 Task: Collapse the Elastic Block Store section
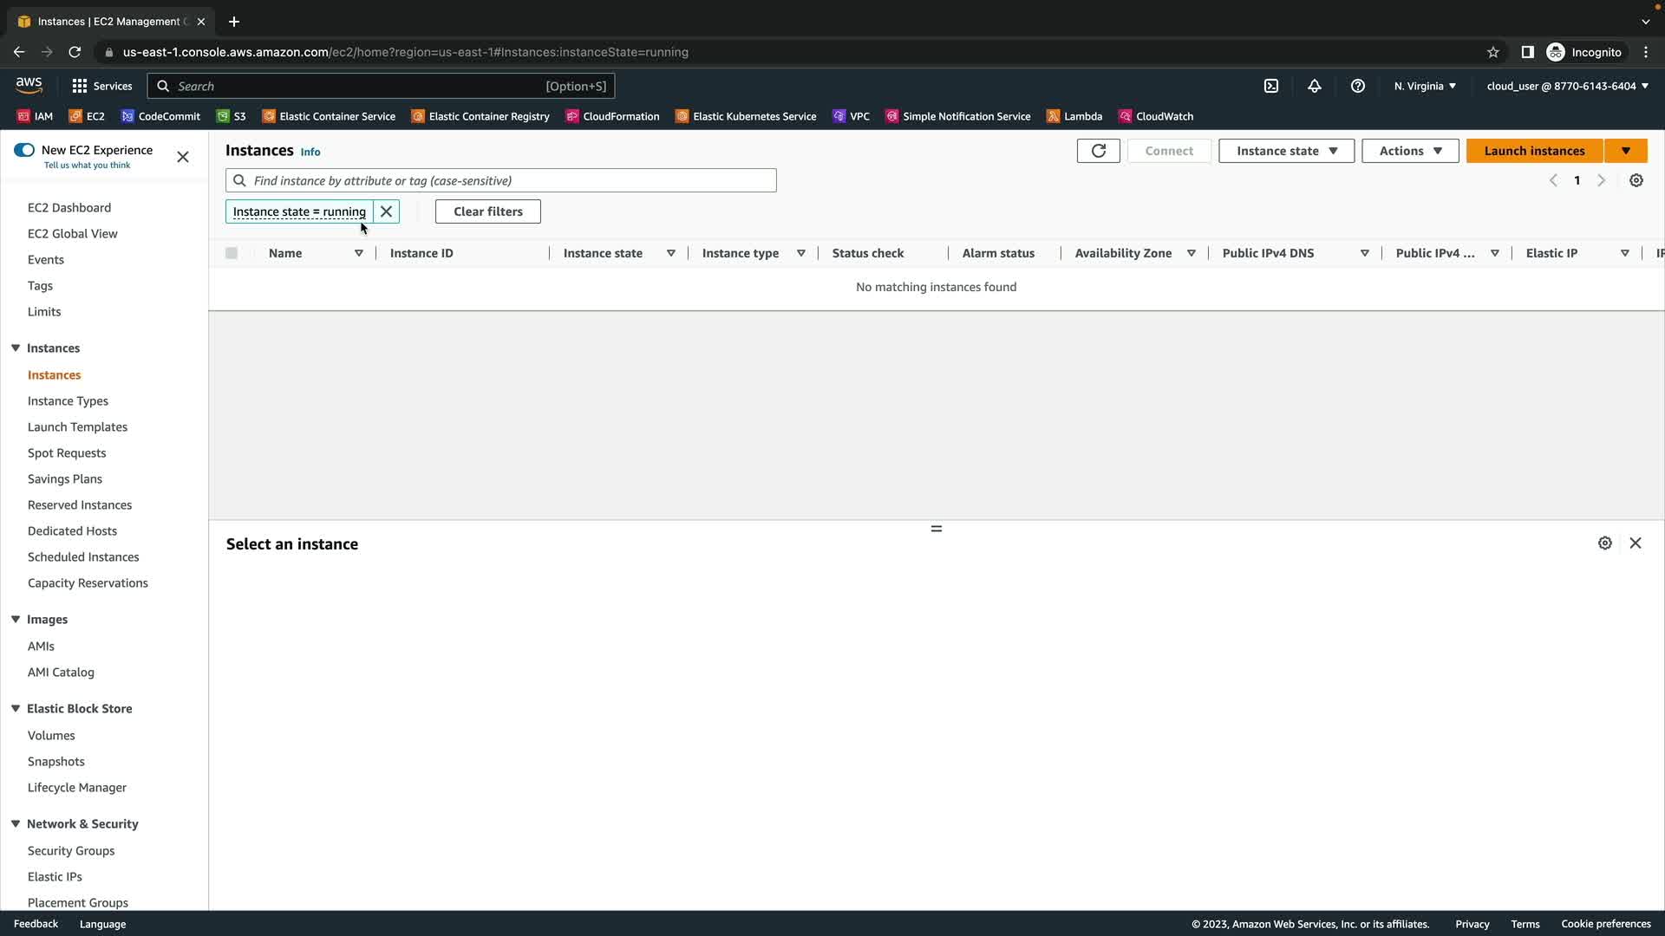click(16, 708)
